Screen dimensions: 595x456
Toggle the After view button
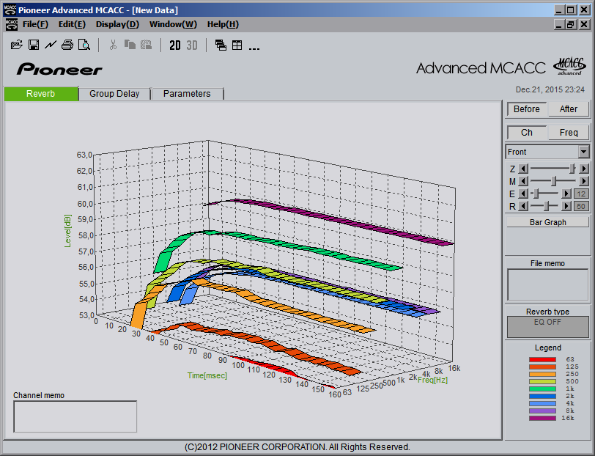pyautogui.click(x=569, y=109)
